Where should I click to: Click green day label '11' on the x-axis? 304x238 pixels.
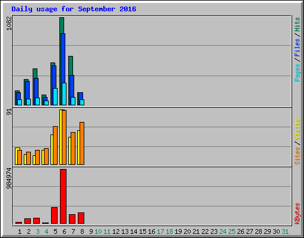coord(107,231)
